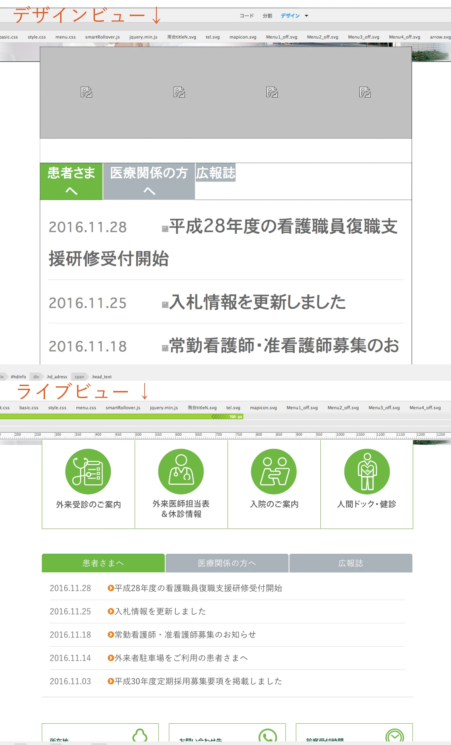
Task: Click date 2016.11.28 in design view
Action: pos(88,227)
